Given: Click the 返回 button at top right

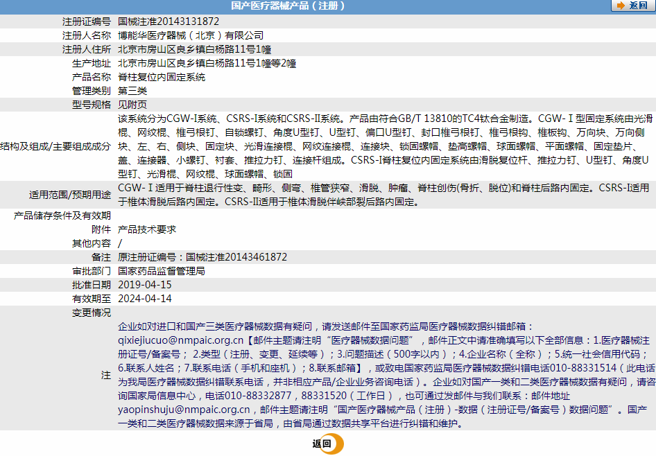Looking at the screenshot, I should (x=633, y=6).
